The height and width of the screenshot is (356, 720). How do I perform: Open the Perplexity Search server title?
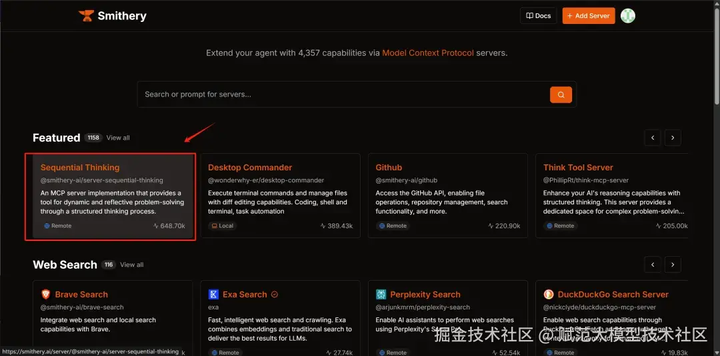tap(425, 295)
